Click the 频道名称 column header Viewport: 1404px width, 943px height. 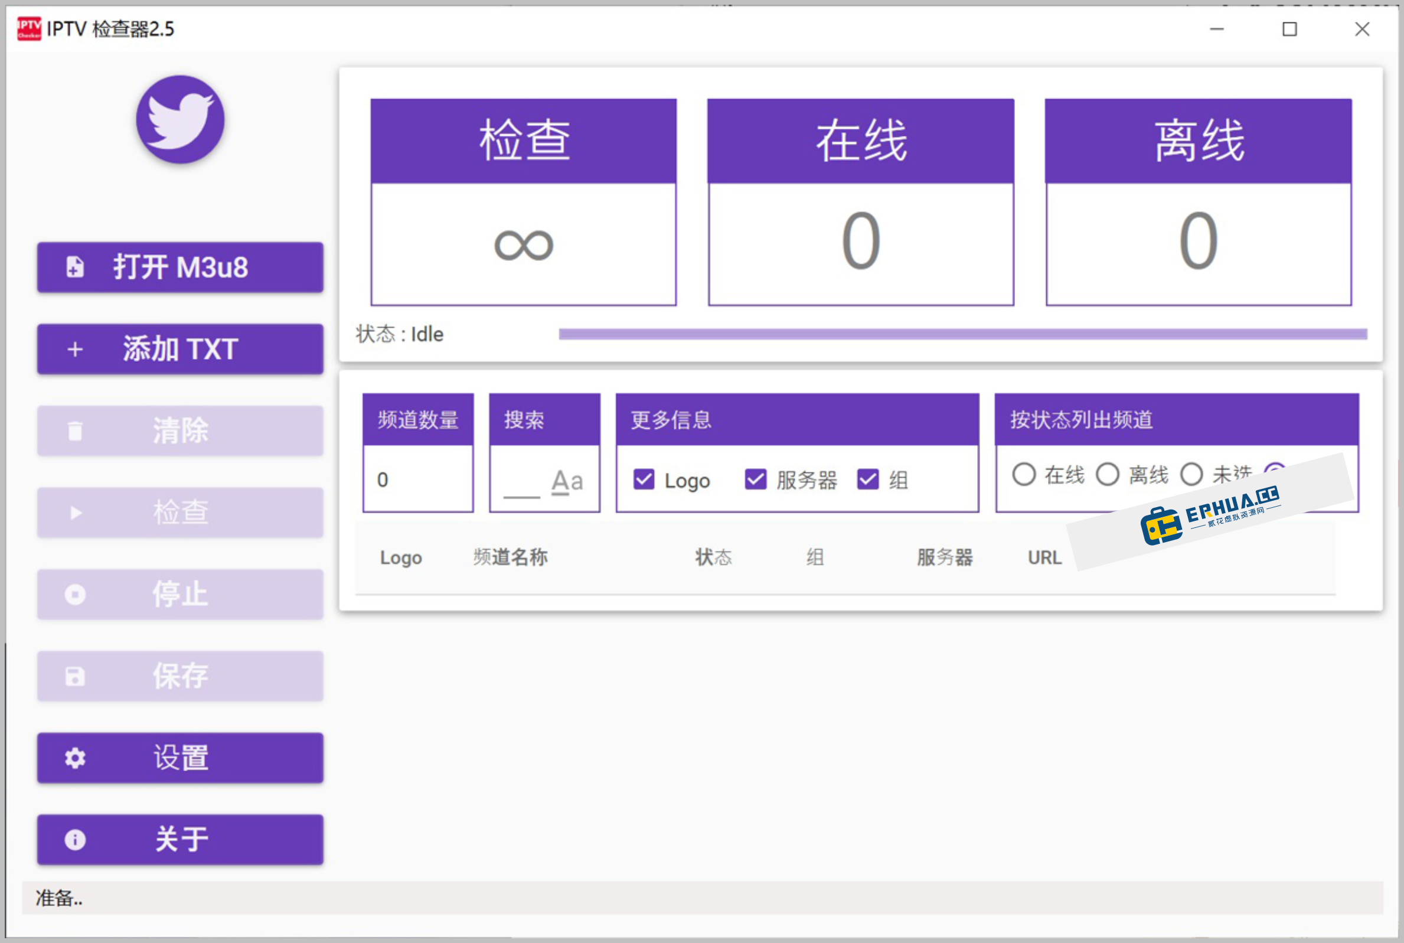(x=510, y=557)
